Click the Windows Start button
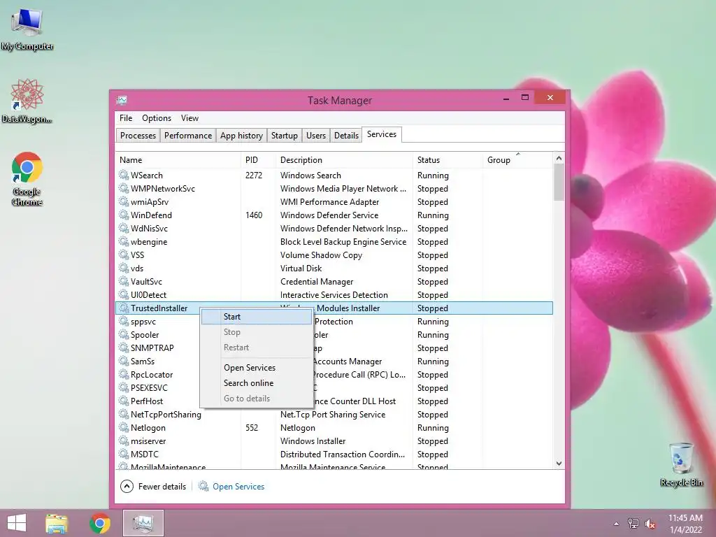The image size is (716, 537). (17, 523)
